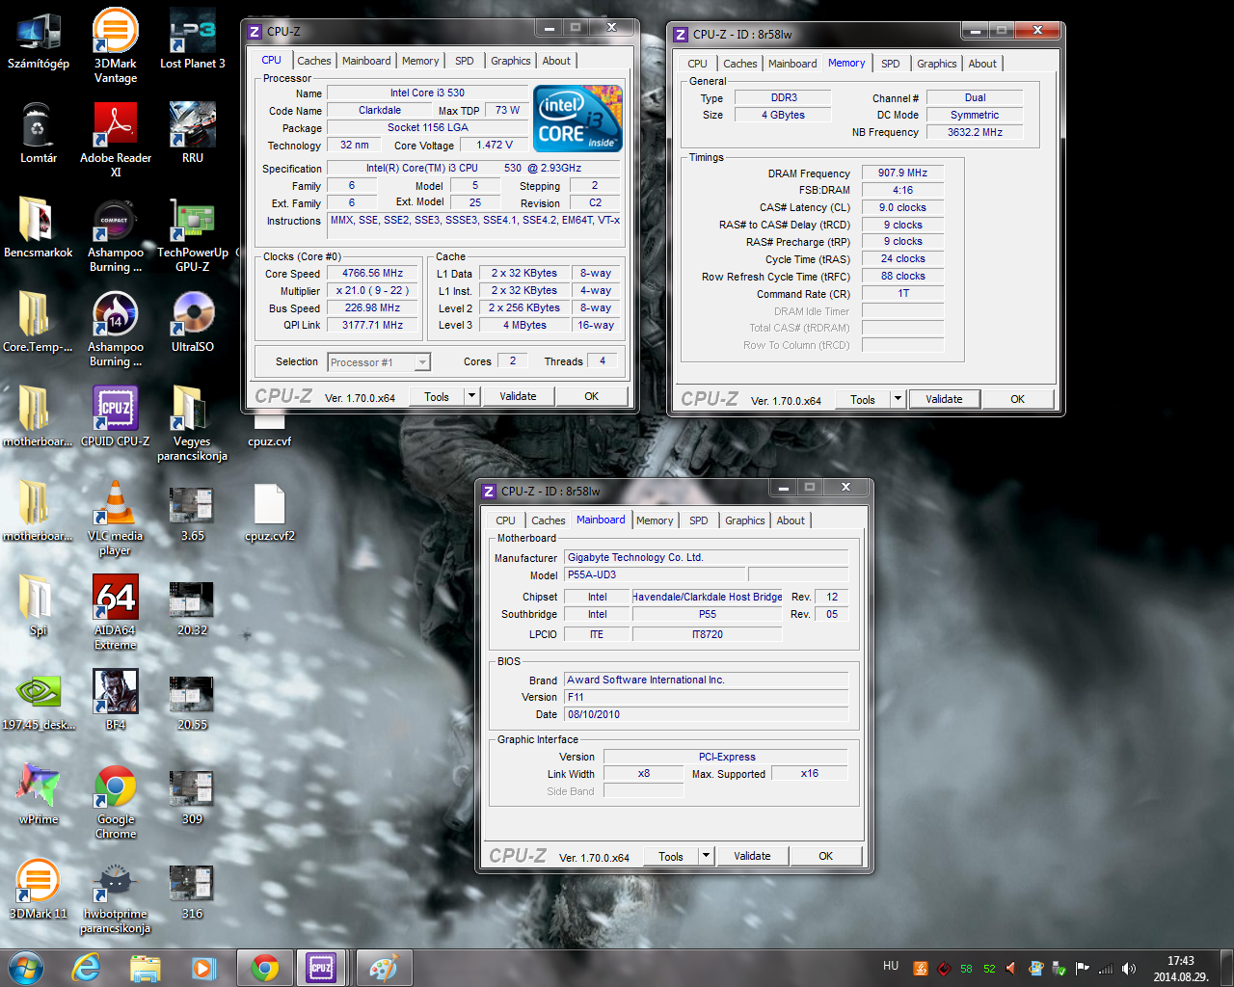Select About tab in Mainboard window
The height and width of the screenshot is (987, 1234).
pyautogui.click(x=791, y=520)
